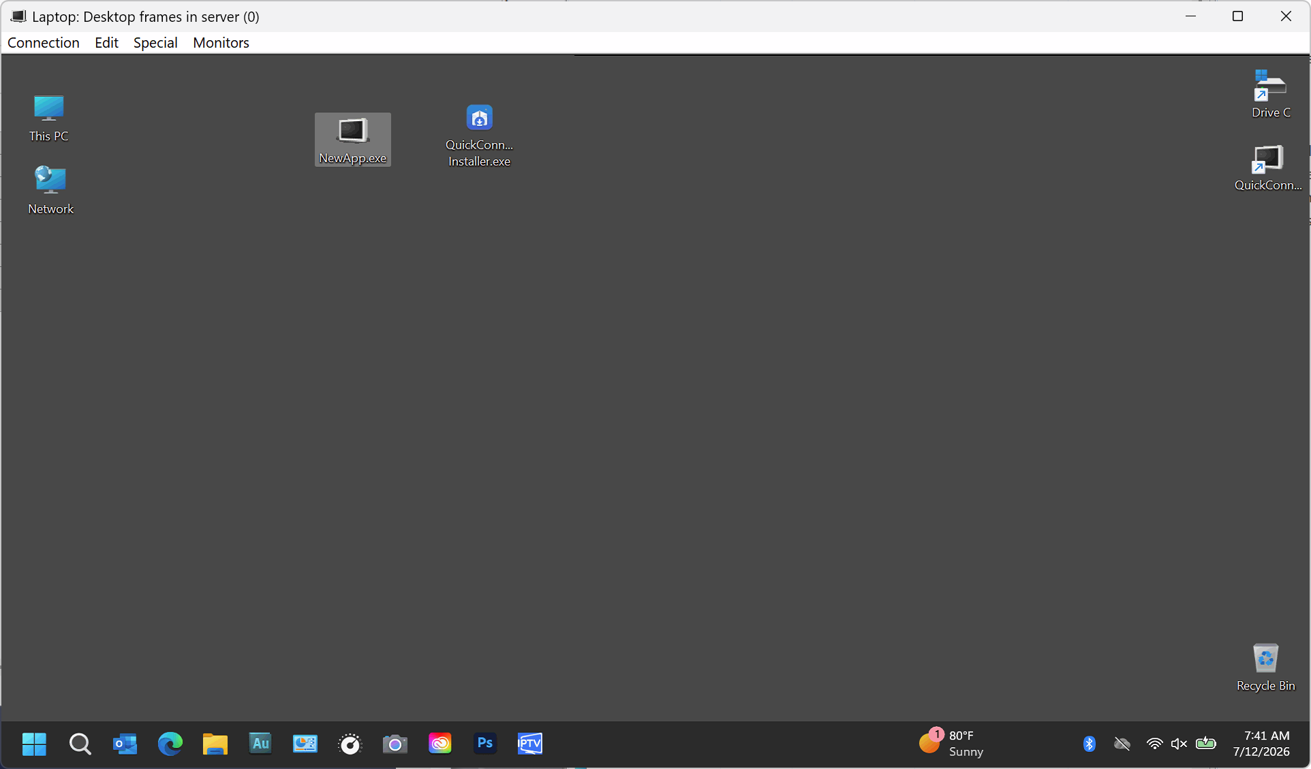The image size is (1311, 769).
Task: Select the NewApp.exe desktop icon
Action: (353, 140)
